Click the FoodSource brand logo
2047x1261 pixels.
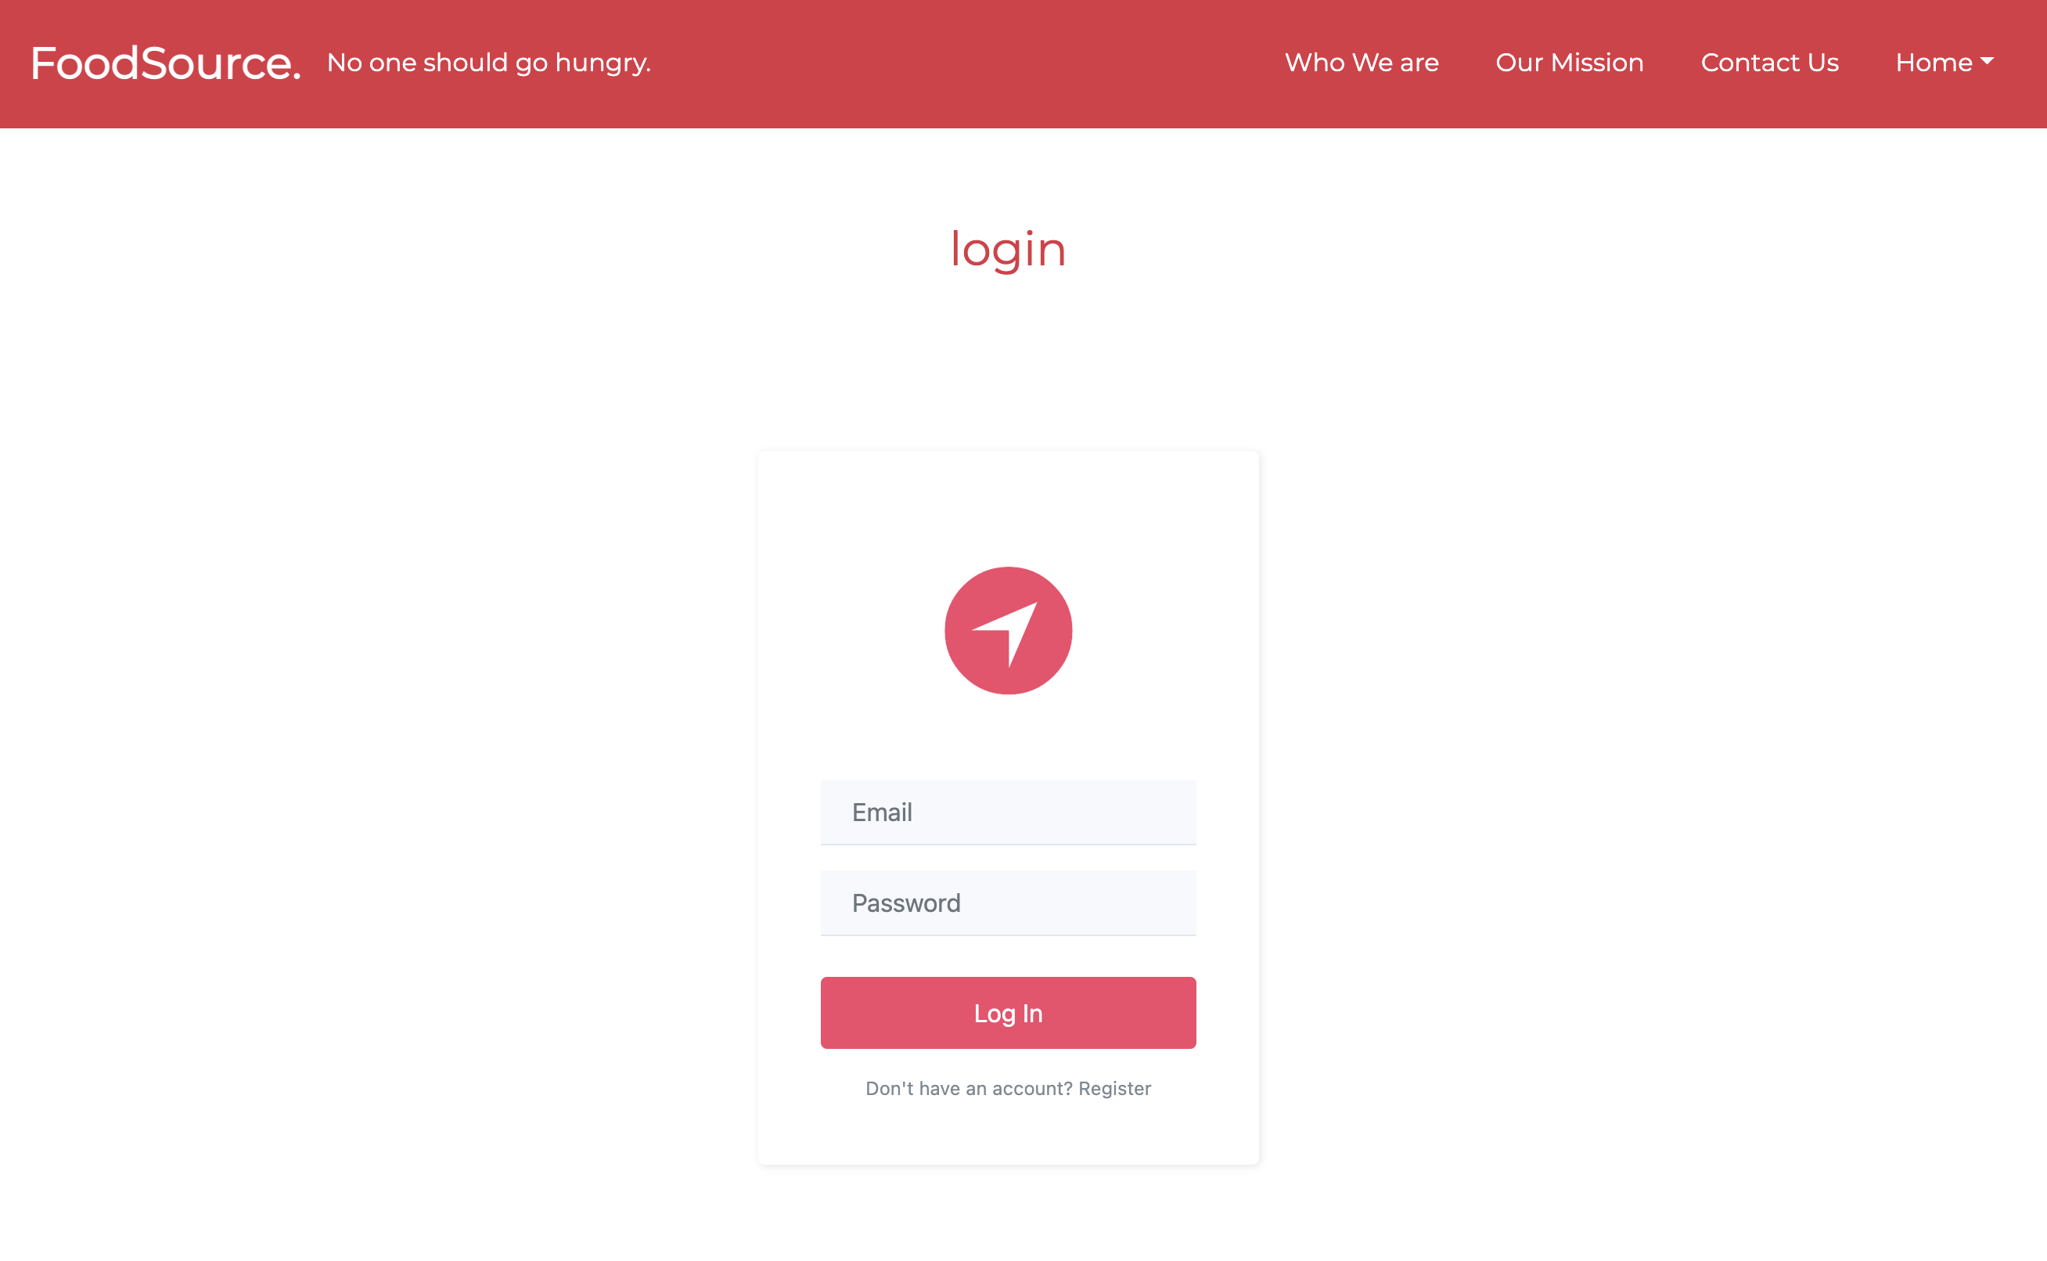coord(166,63)
